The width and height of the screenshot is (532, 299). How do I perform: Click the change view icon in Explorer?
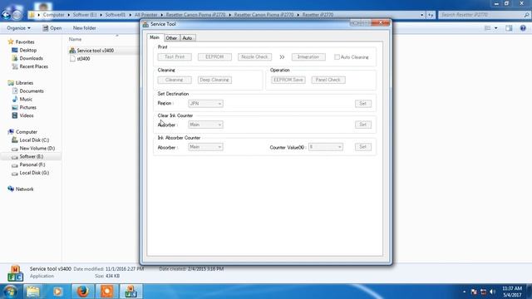[488, 28]
